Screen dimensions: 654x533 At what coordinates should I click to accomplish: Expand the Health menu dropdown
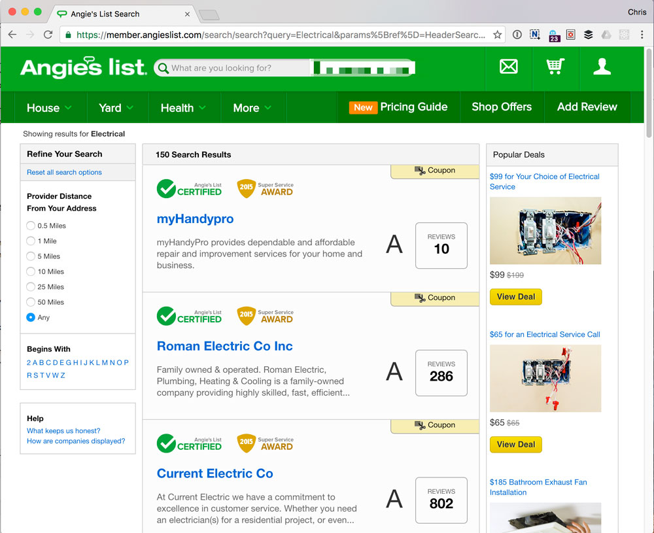pos(184,108)
